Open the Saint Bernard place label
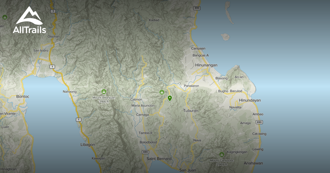This screenshot has height=173, width=330. tap(159, 159)
